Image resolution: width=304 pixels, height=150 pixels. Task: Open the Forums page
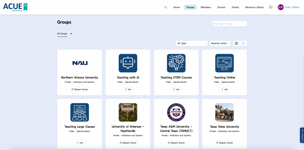tap(221, 7)
